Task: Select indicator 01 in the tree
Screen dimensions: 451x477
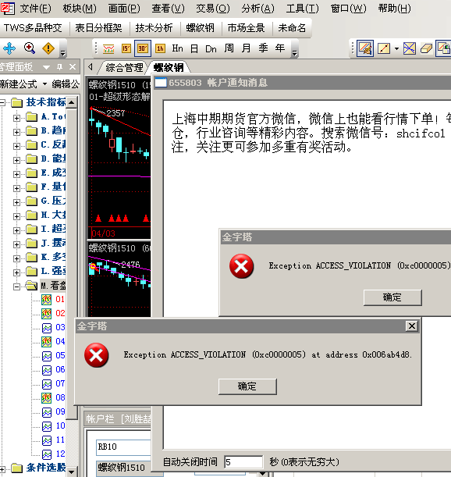Action: [x=54, y=299]
